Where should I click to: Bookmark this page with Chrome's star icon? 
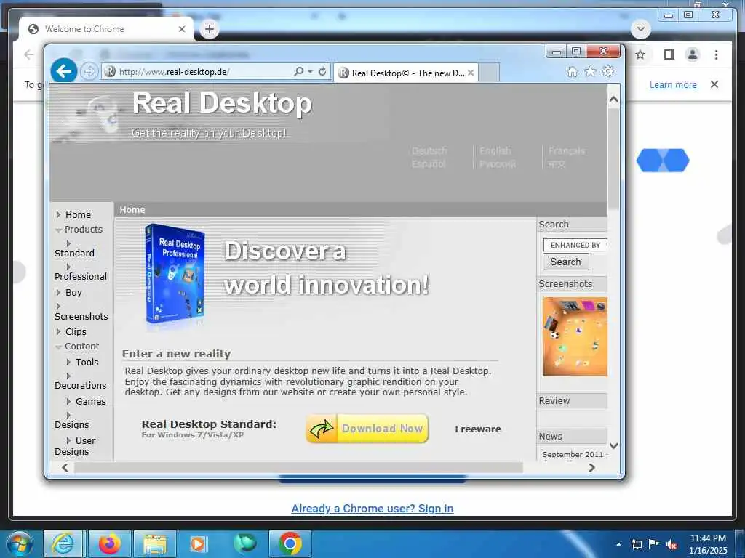(640, 54)
